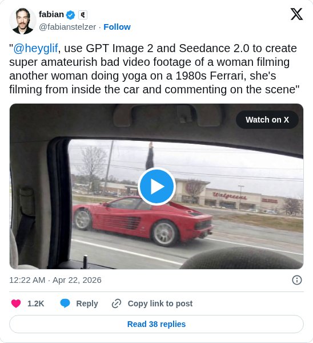The height and width of the screenshot is (343, 313).
Task: Click the blue verified checkmark badge
Action: 70,15
